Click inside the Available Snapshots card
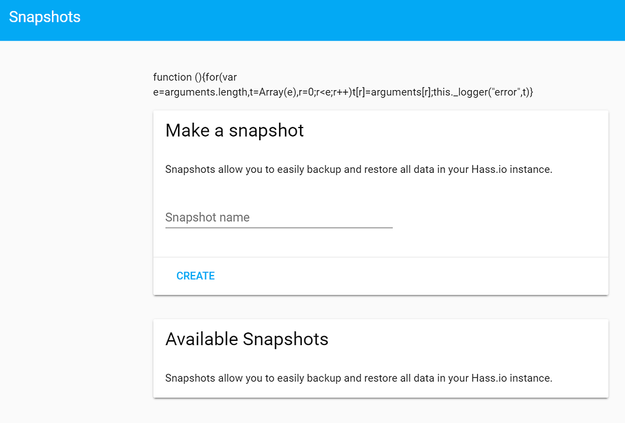Screen dimensions: 625x423 pyautogui.click(x=380, y=358)
